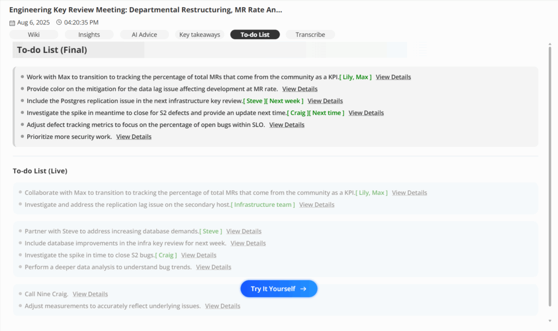Click the [Craig] tag on the S2 bugs task
558x331 pixels.
tap(166, 255)
